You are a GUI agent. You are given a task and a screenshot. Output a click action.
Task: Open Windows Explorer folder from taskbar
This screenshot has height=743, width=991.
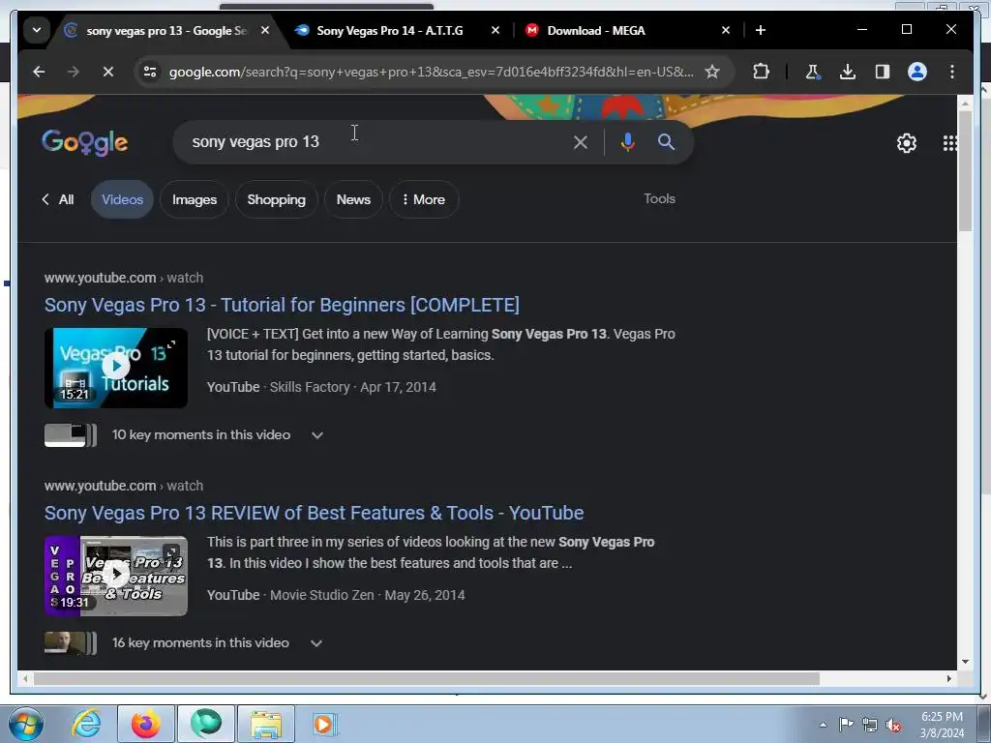click(x=266, y=724)
